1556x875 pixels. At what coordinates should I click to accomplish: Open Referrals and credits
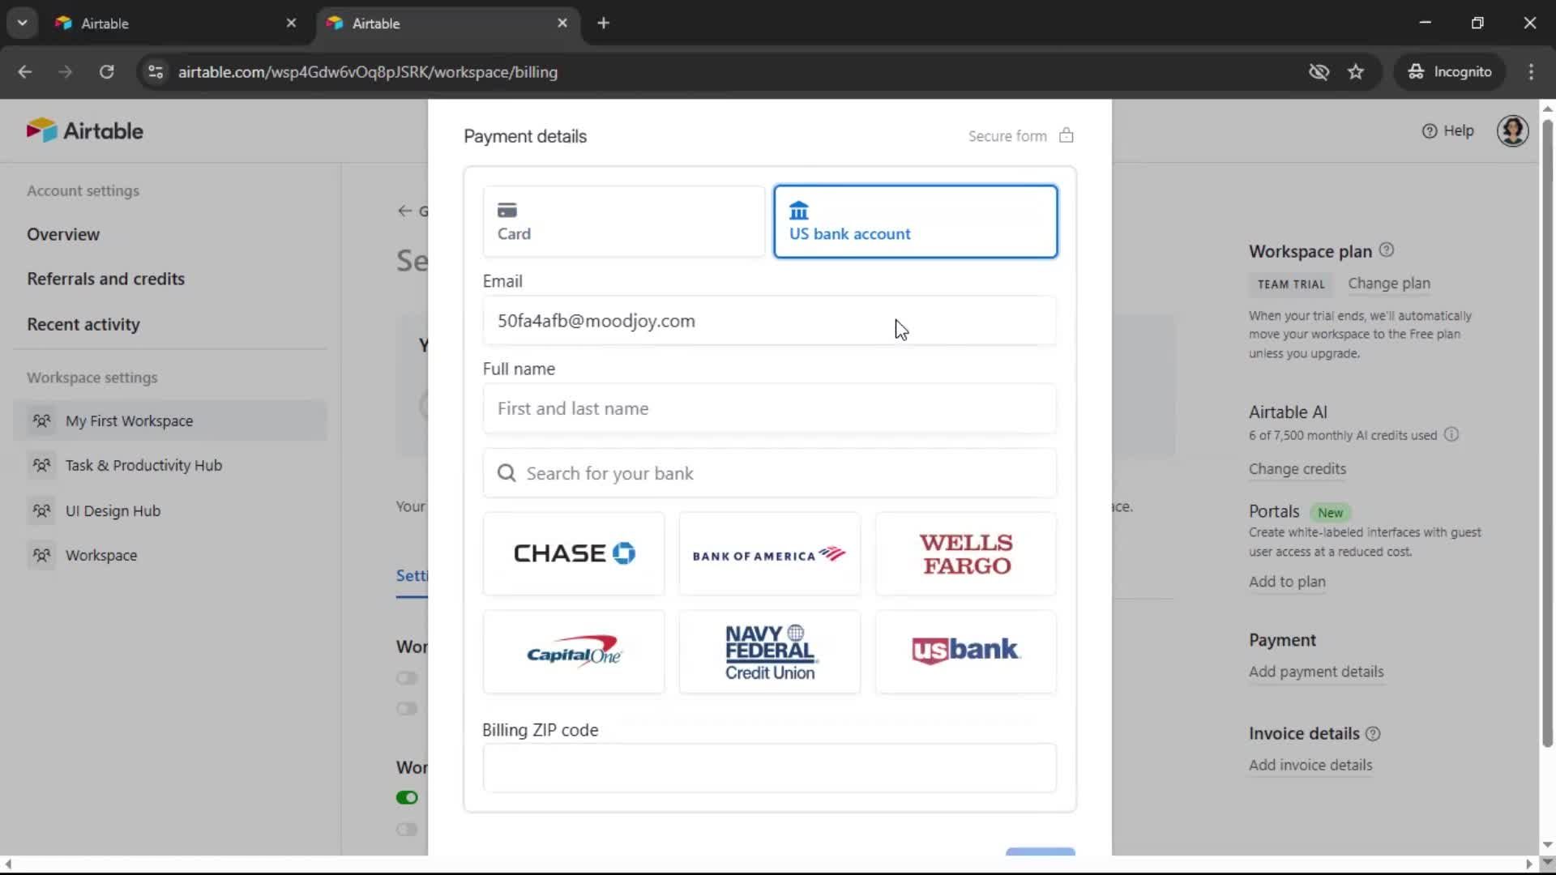tap(106, 279)
